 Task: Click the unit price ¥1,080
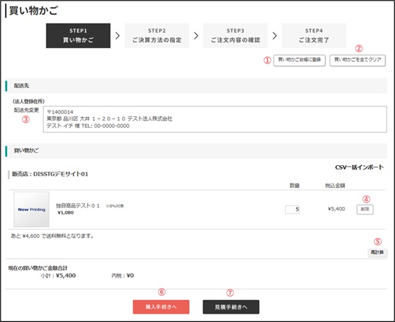65,212
